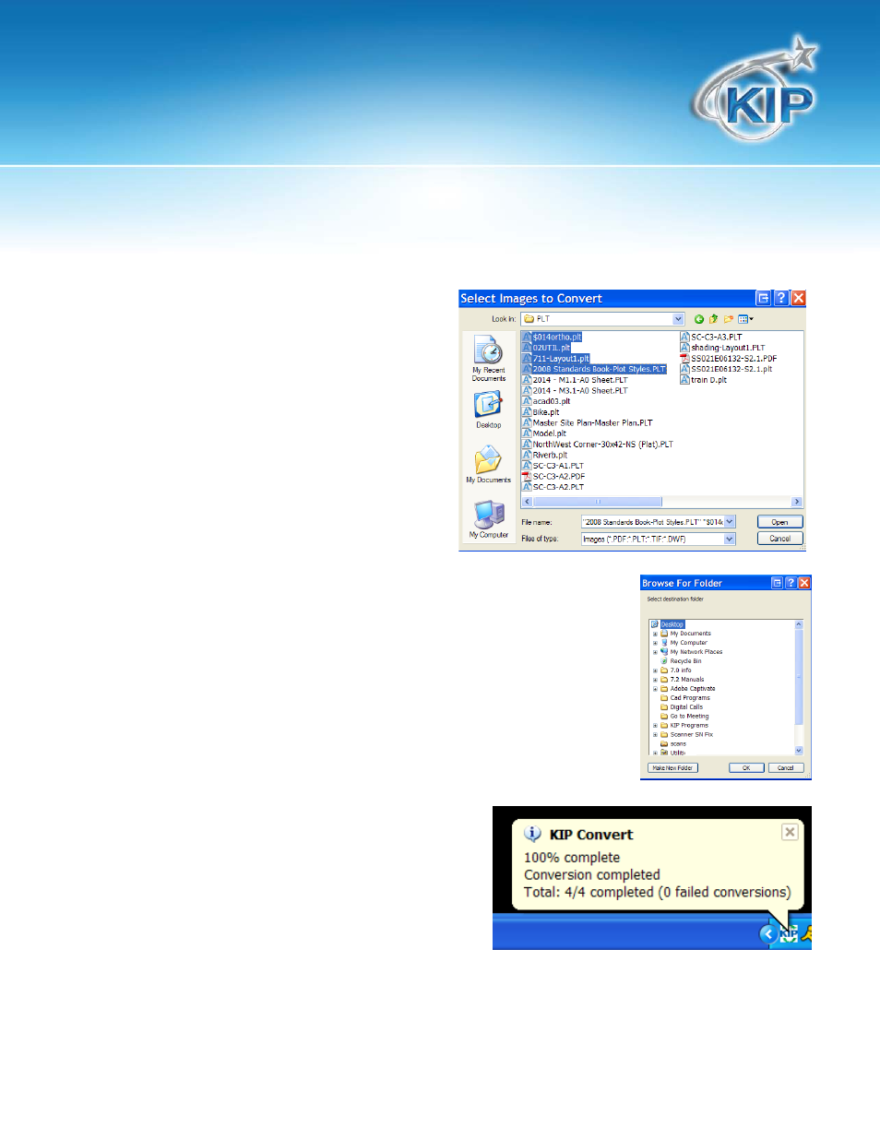Click KIP tray icon in taskbar

(787, 934)
